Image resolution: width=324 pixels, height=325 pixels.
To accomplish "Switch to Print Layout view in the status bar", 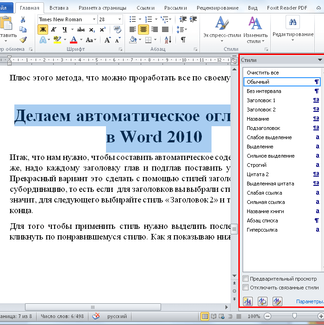I will 205,316.
